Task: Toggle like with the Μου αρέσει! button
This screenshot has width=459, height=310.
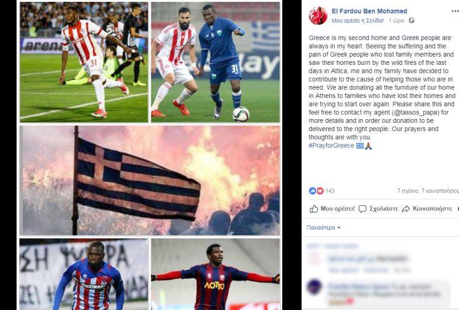Action: (332, 209)
